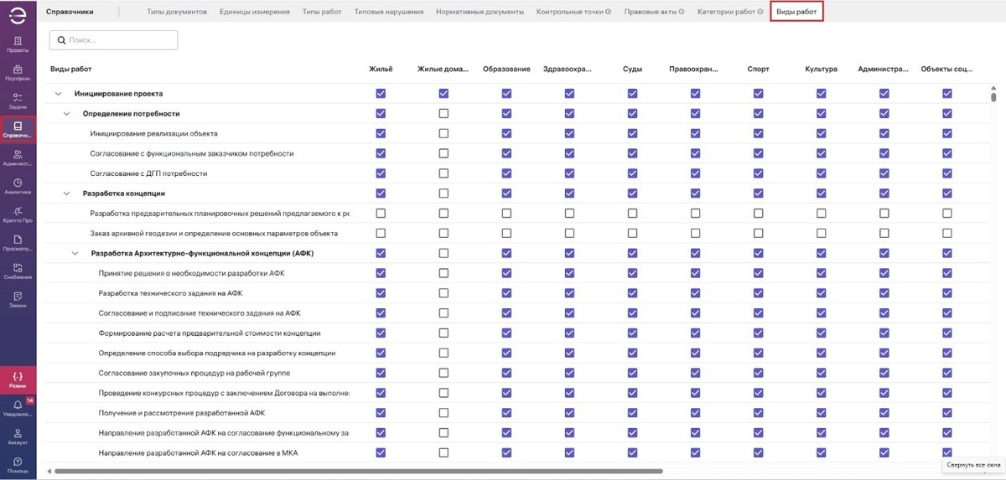Uncheck Жильё for Инициирование проекта

(381, 94)
